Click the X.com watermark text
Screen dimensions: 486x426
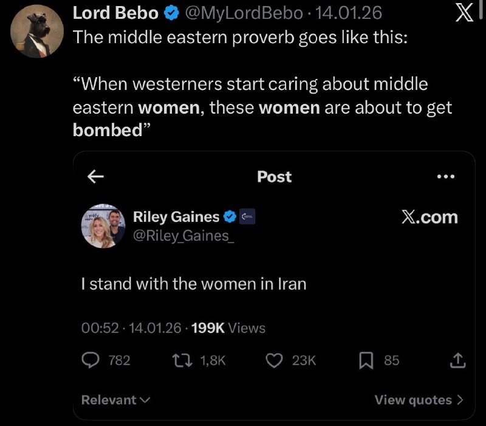click(430, 217)
